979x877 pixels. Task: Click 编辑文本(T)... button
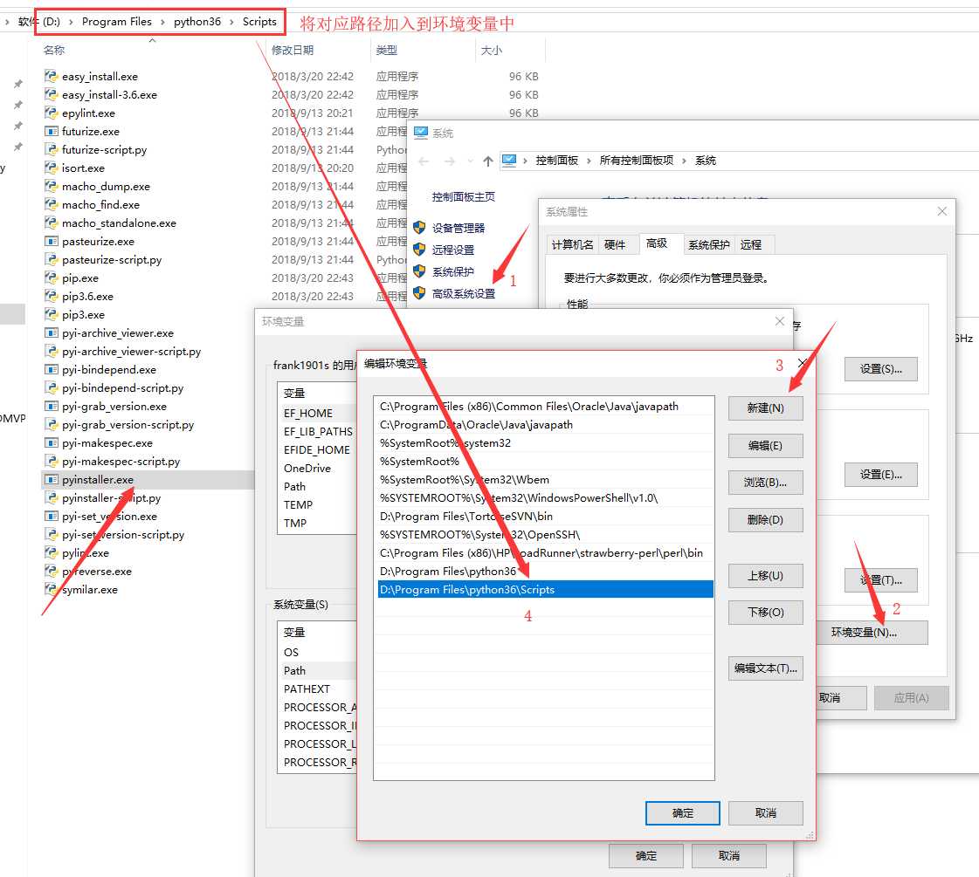tap(765, 668)
